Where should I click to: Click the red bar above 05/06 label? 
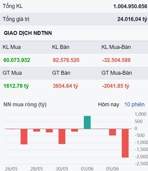tap(112, 132)
